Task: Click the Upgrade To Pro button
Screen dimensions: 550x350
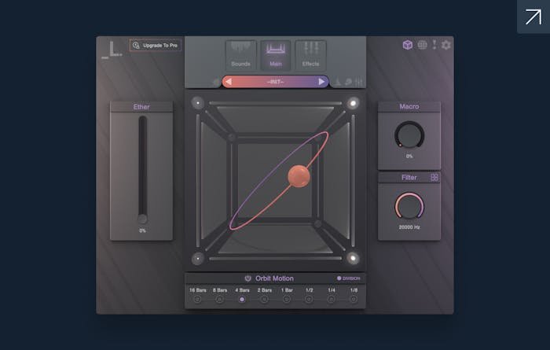Action: click(x=156, y=46)
